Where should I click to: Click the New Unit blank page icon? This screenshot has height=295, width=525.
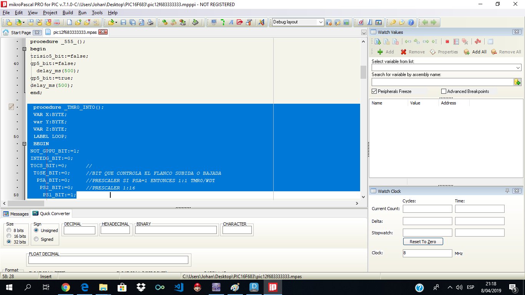point(70,22)
